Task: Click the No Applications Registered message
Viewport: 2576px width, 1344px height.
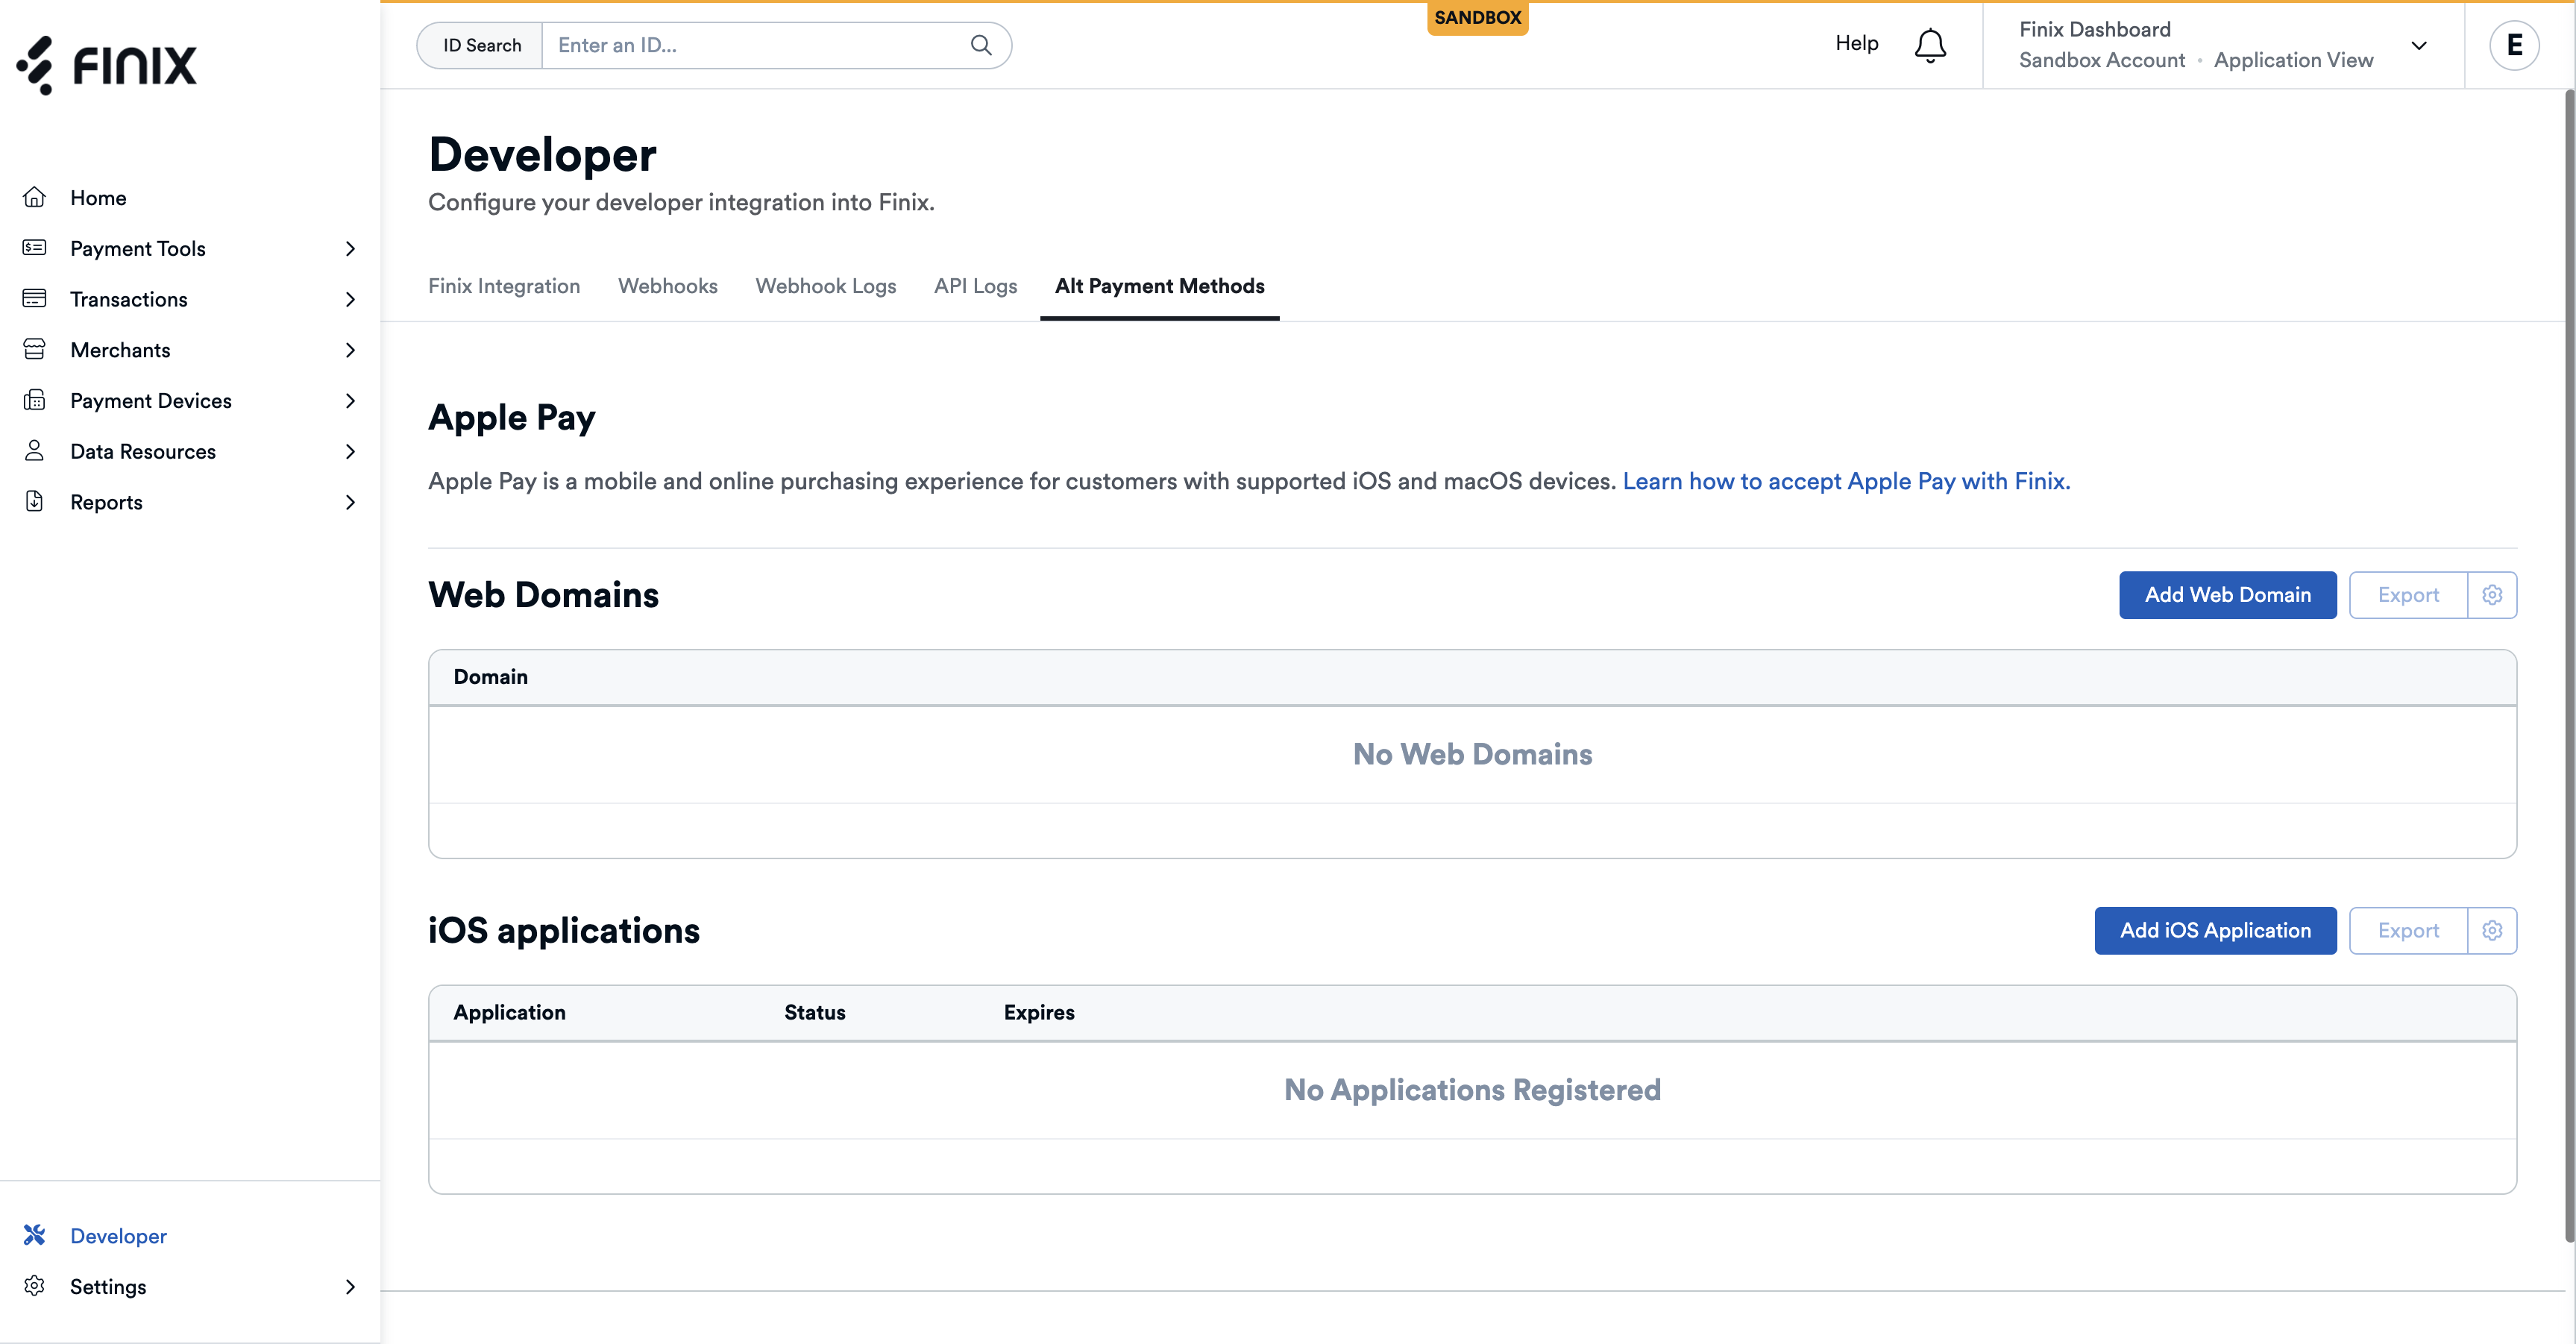Action: 1472,1090
